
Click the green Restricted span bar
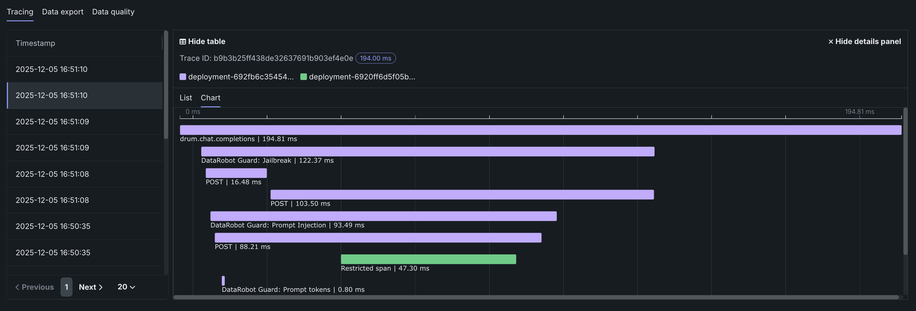click(x=428, y=259)
